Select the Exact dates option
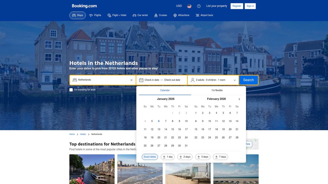The width and height of the screenshot is (328, 184). pos(150,156)
